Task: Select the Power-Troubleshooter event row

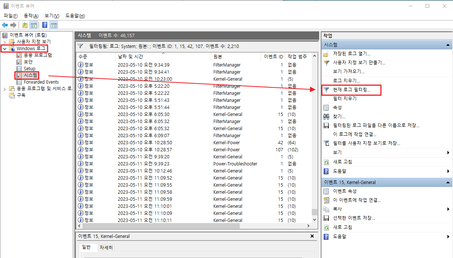Action: click(193, 164)
